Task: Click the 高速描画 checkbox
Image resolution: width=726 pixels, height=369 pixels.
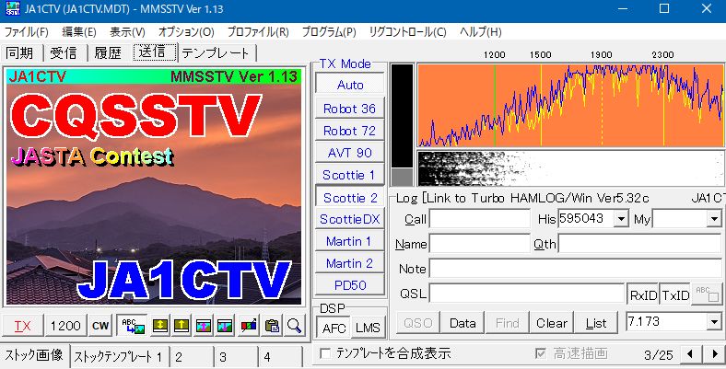Action: [540, 353]
